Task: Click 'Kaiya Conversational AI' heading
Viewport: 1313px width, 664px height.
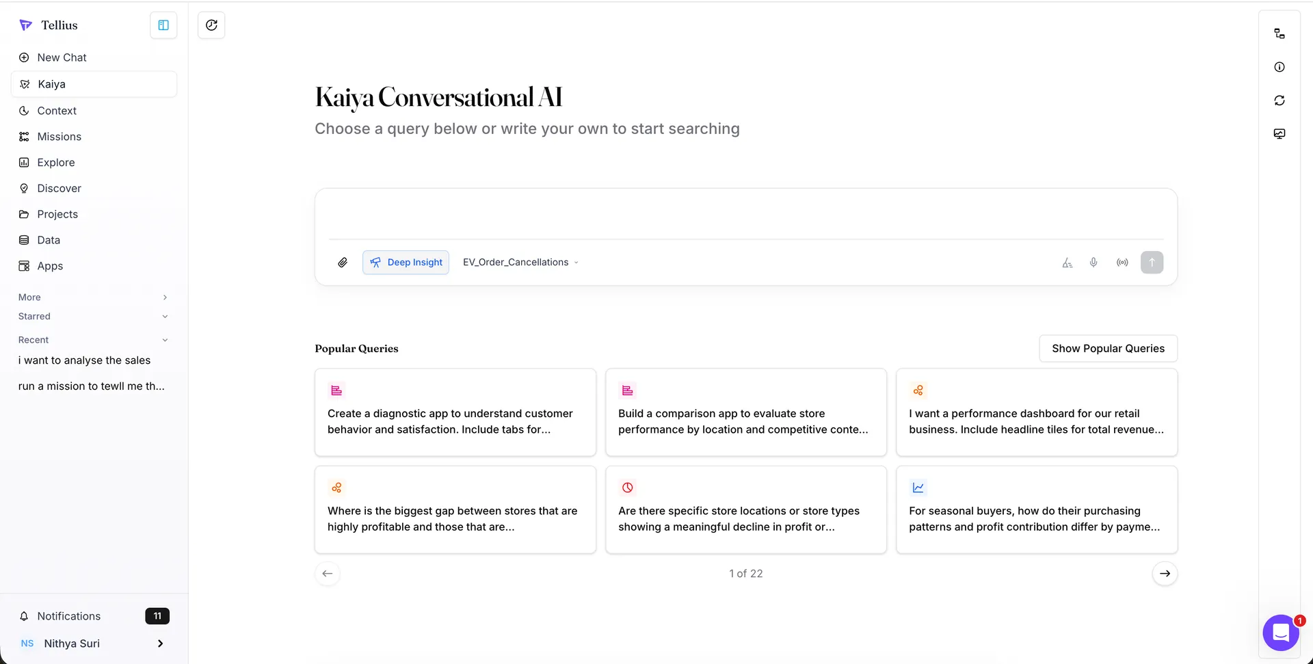Action: (x=438, y=98)
